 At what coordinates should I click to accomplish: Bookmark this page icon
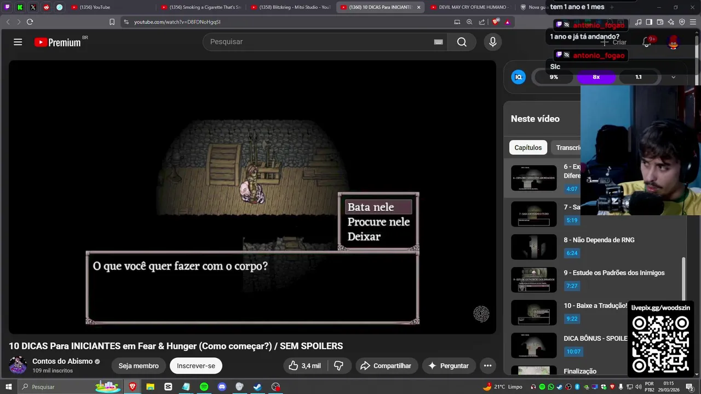pos(112,22)
